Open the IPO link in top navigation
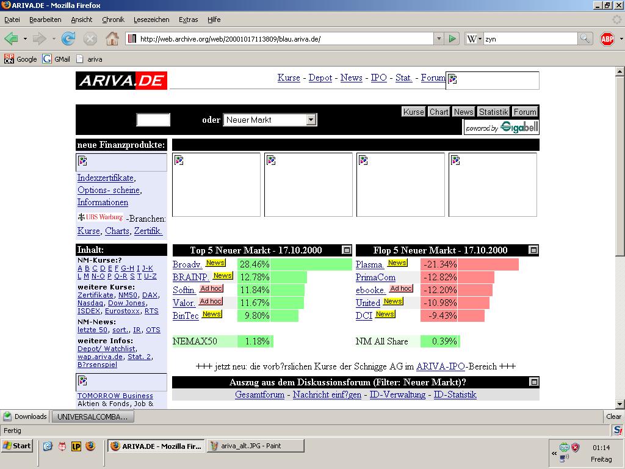The height and width of the screenshot is (469, 625). 378,78
